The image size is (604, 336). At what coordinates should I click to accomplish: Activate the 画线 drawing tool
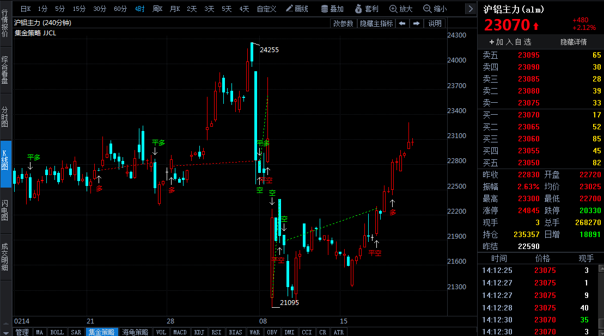(297, 9)
